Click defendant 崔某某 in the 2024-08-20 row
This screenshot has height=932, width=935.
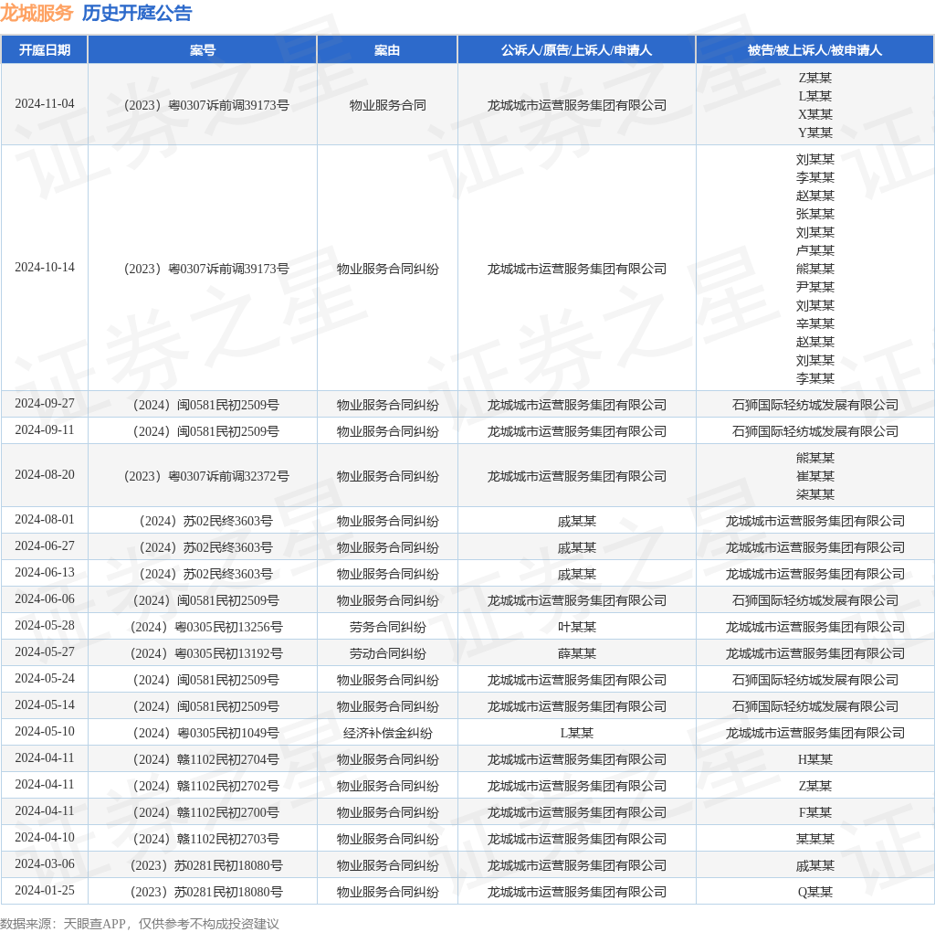coord(815,476)
